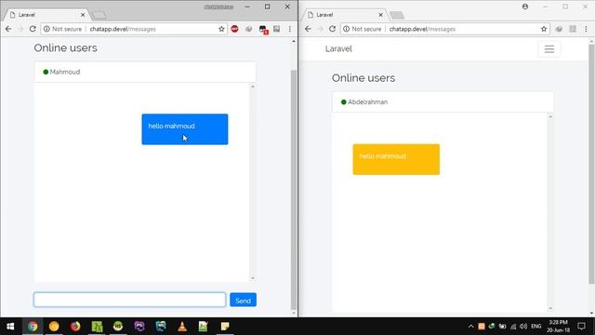Click Online users heading in right window
Screen dimensions: 595x335
(x=364, y=78)
